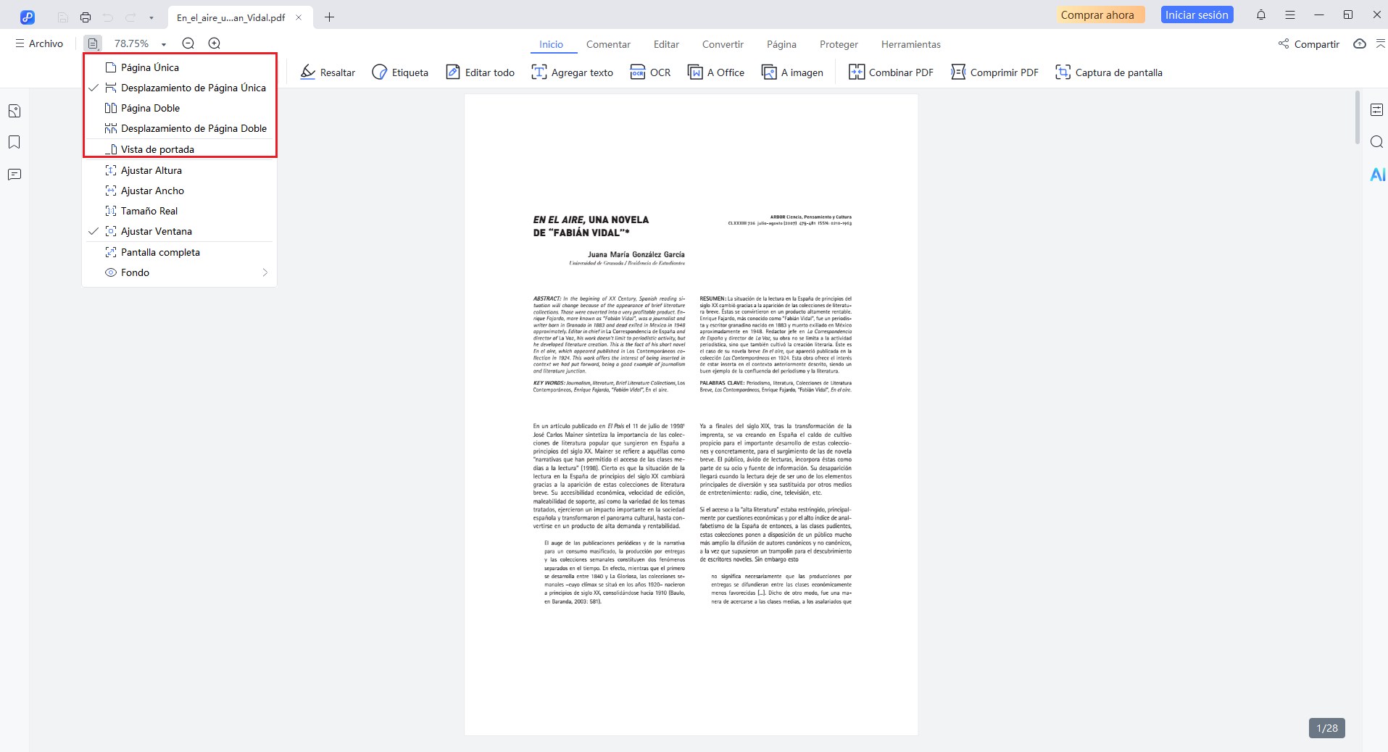Click the zoom in icon
This screenshot has height=752, width=1388.
coord(215,43)
